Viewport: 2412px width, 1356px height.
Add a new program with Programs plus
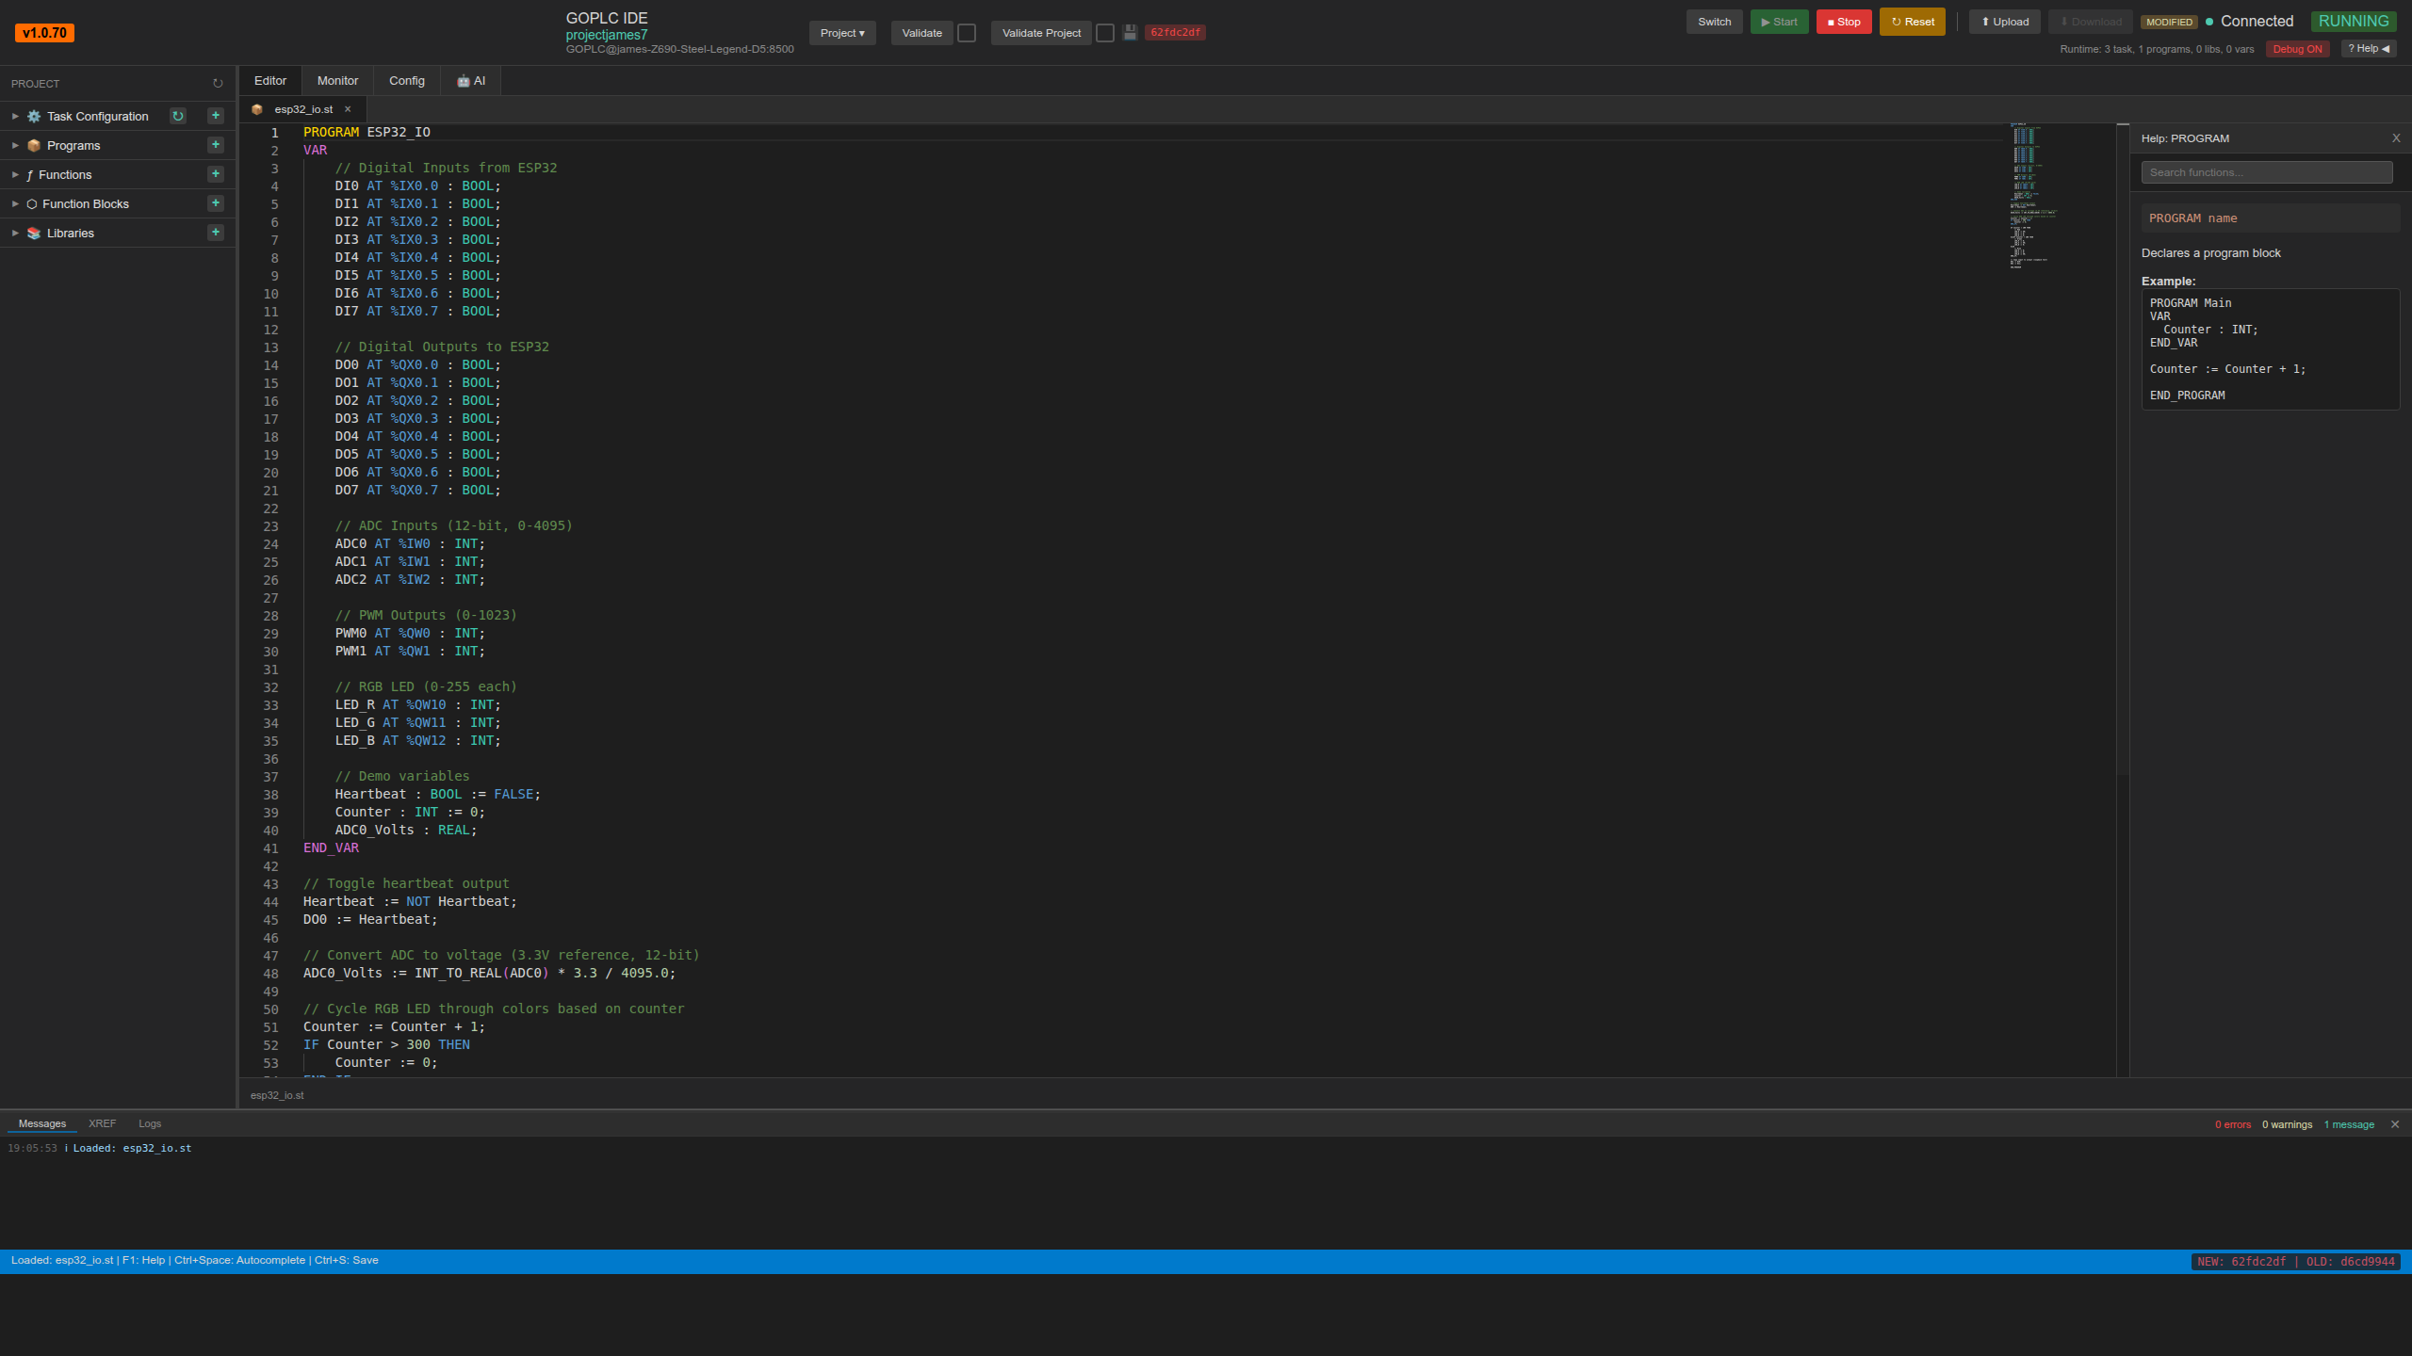[x=216, y=145]
